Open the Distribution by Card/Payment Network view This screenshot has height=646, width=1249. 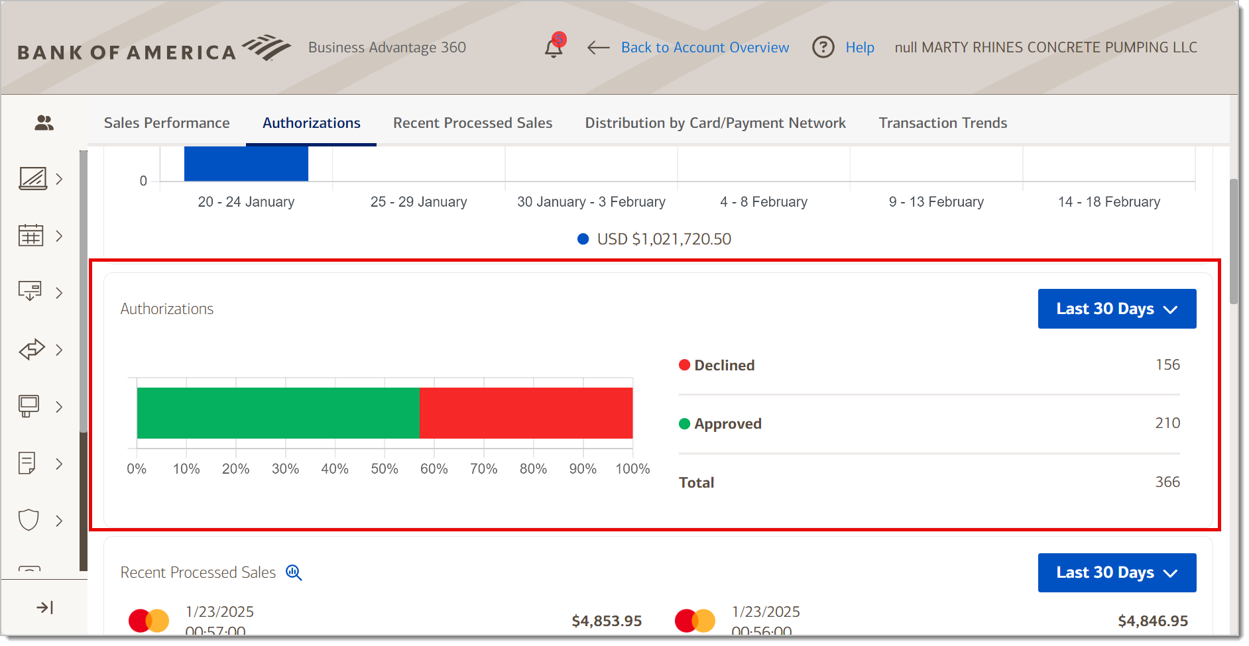[715, 123]
